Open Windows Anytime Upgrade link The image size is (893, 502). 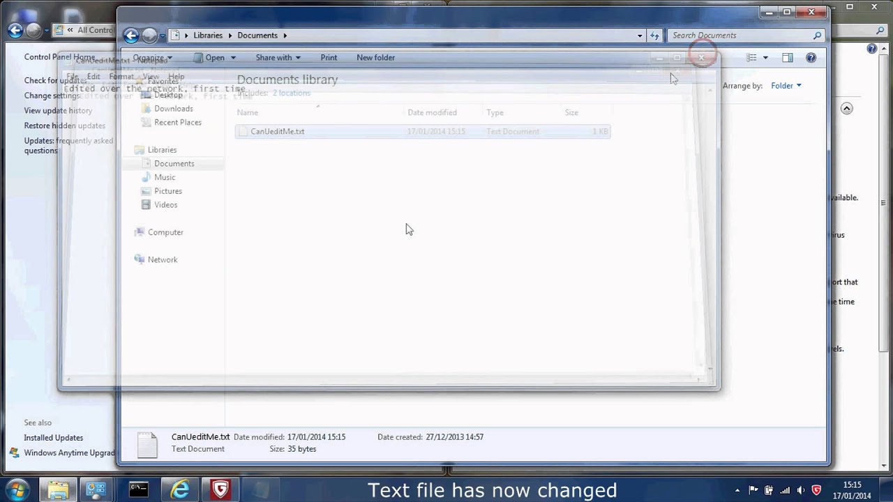click(x=70, y=453)
